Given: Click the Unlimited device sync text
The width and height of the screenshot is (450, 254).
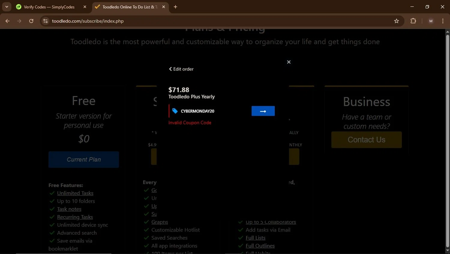Looking at the screenshot, I should click(82, 225).
